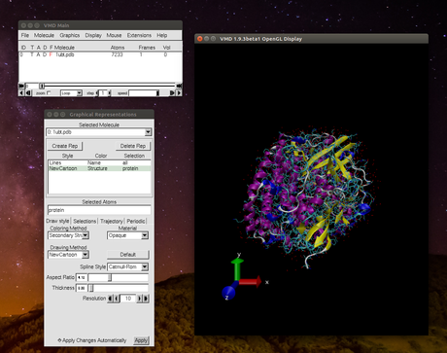Play animation backward in VMD Main

[x=21, y=93]
